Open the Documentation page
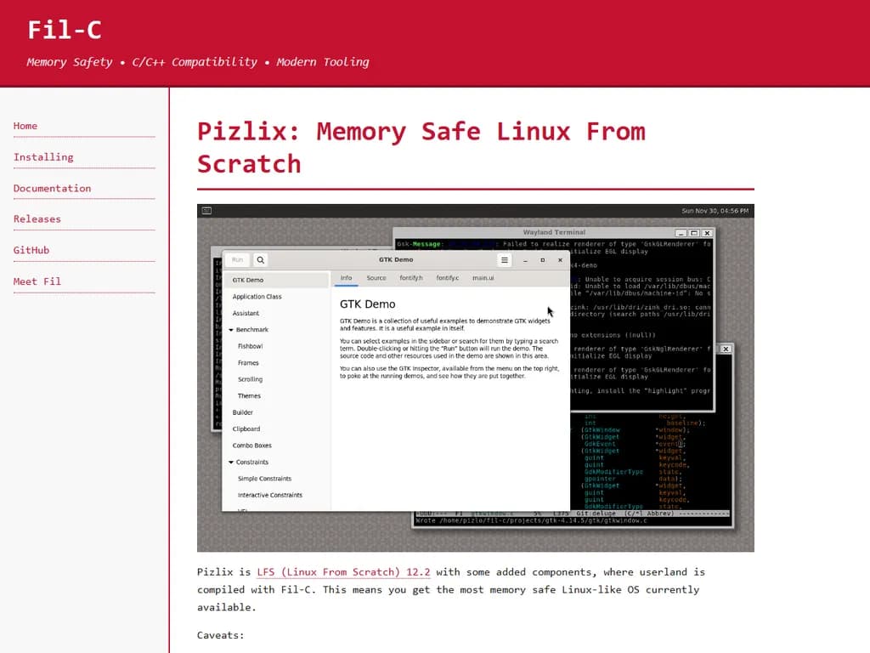The height and width of the screenshot is (653, 870). point(52,188)
